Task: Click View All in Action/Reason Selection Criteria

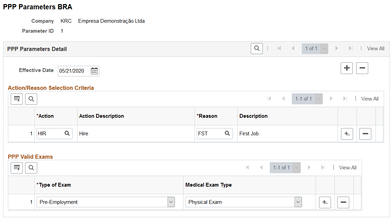Action: [x=370, y=99]
